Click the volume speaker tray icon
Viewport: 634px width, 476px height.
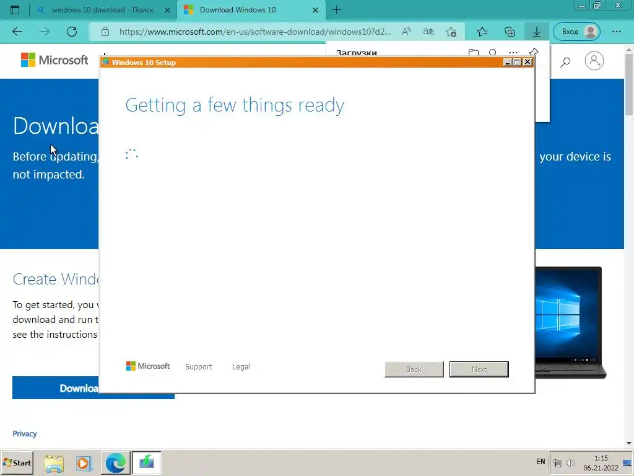570,462
